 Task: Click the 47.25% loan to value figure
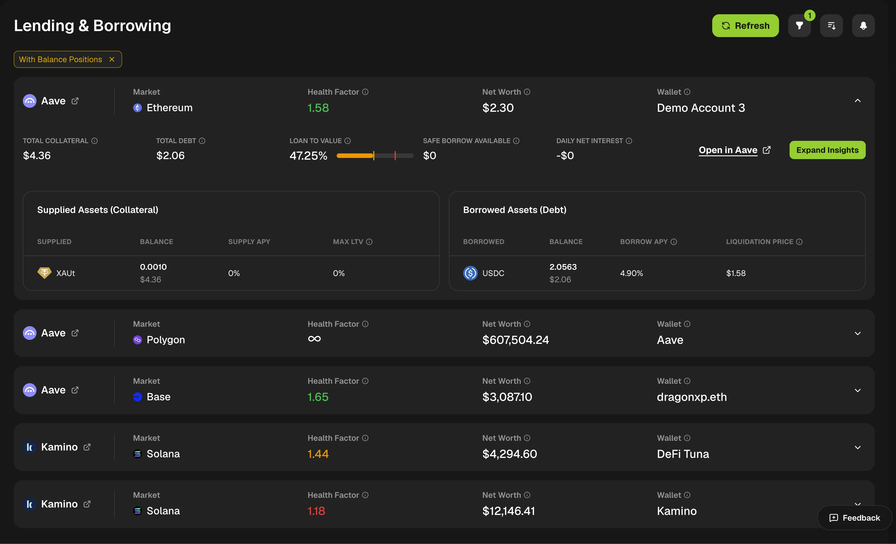[x=308, y=156]
